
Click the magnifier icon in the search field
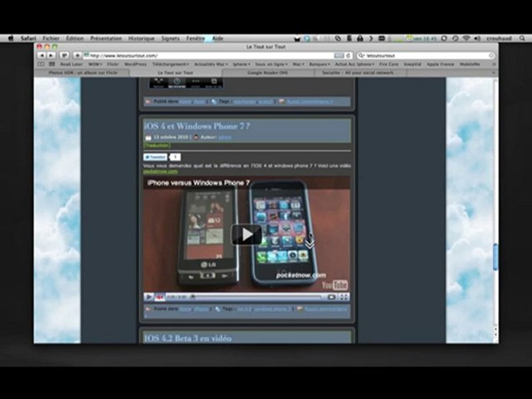pyautogui.click(x=361, y=55)
